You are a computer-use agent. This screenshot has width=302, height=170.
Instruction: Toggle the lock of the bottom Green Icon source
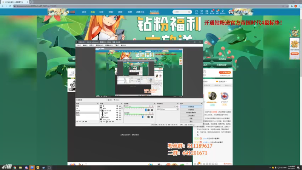[x=120, y=119]
